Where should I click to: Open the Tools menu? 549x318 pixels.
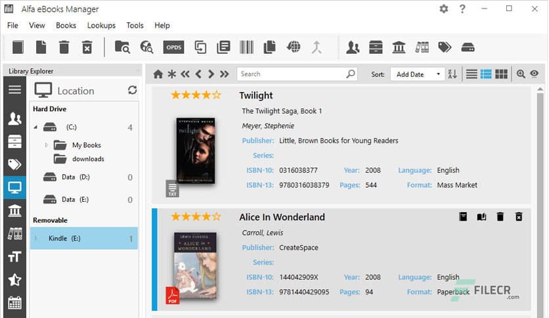pyautogui.click(x=135, y=26)
